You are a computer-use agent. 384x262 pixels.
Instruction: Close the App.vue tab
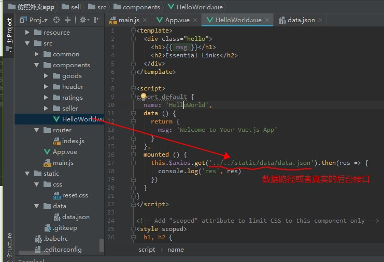[195, 20]
